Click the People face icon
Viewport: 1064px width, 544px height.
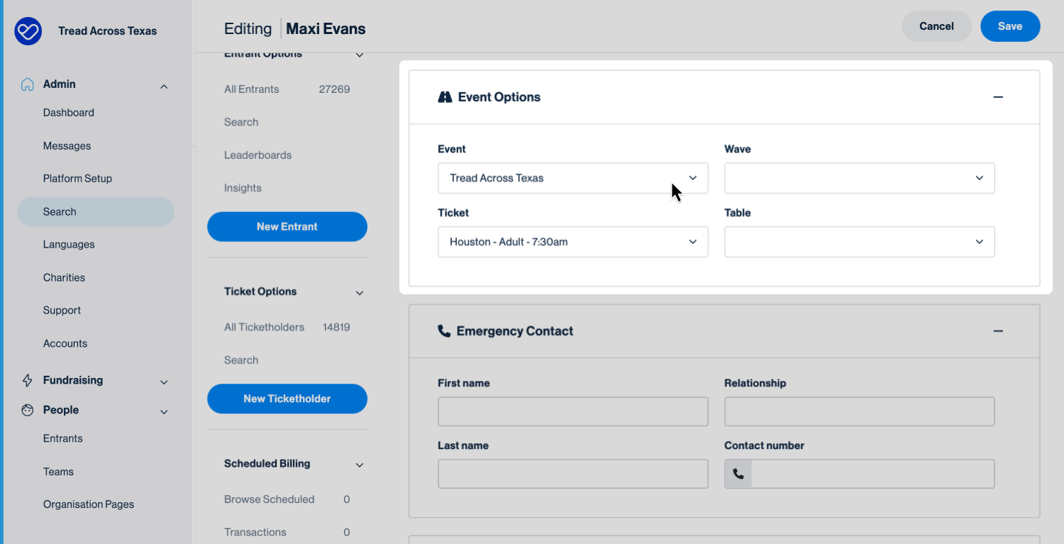[x=28, y=411]
